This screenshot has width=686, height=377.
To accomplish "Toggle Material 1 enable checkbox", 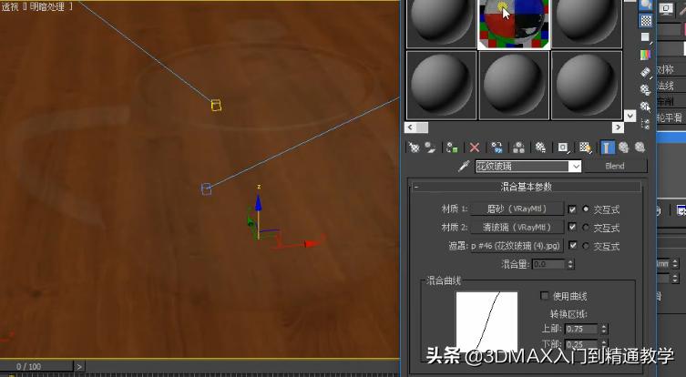I will click(572, 209).
